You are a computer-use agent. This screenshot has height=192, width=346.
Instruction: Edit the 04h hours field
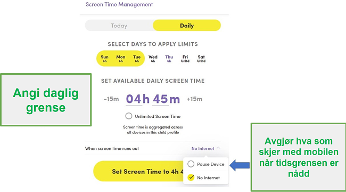click(137, 99)
